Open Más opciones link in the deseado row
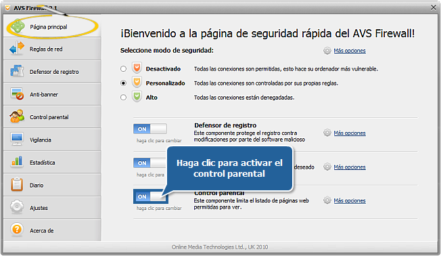441x256 pixels. 350,167
